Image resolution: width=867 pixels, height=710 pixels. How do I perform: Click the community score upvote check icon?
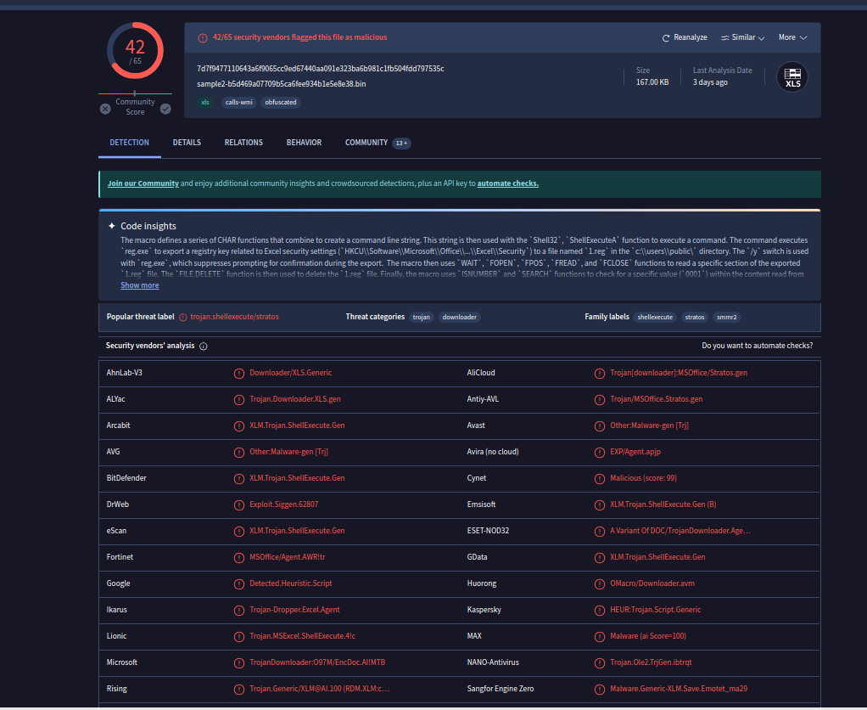[x=165, y=109]
